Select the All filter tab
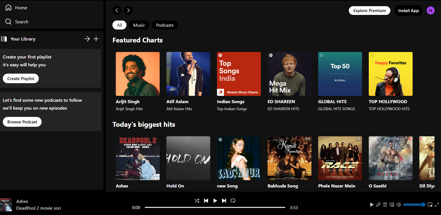The width and height of the screenshot is (441, 215). point(119,25)
